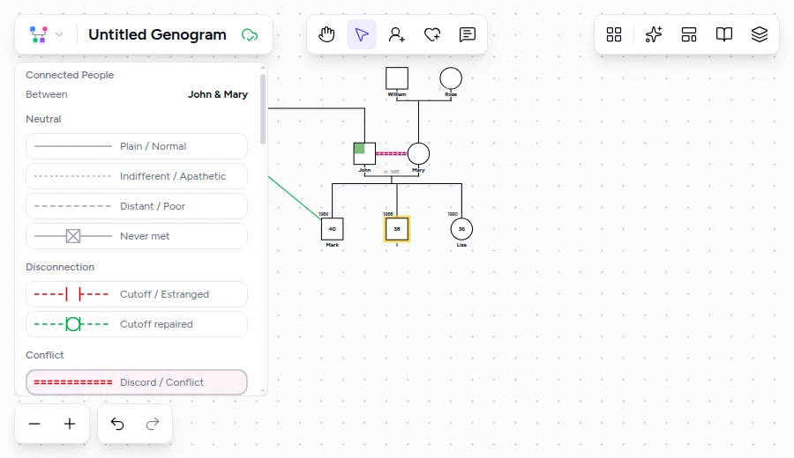
Task: Click the 'Connected People' heading
Action: [x=70, y=75]
